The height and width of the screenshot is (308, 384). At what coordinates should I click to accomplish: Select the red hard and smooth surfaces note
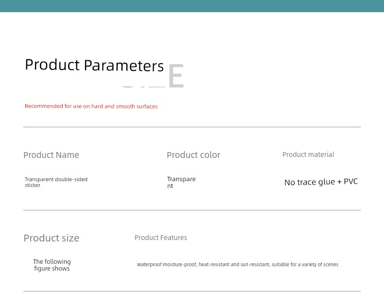click(91, 106)
